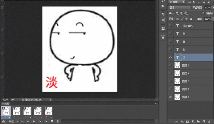Screen dimensions: 214x124
Task: Show 图层 2 layer
Action: (170, 89)
